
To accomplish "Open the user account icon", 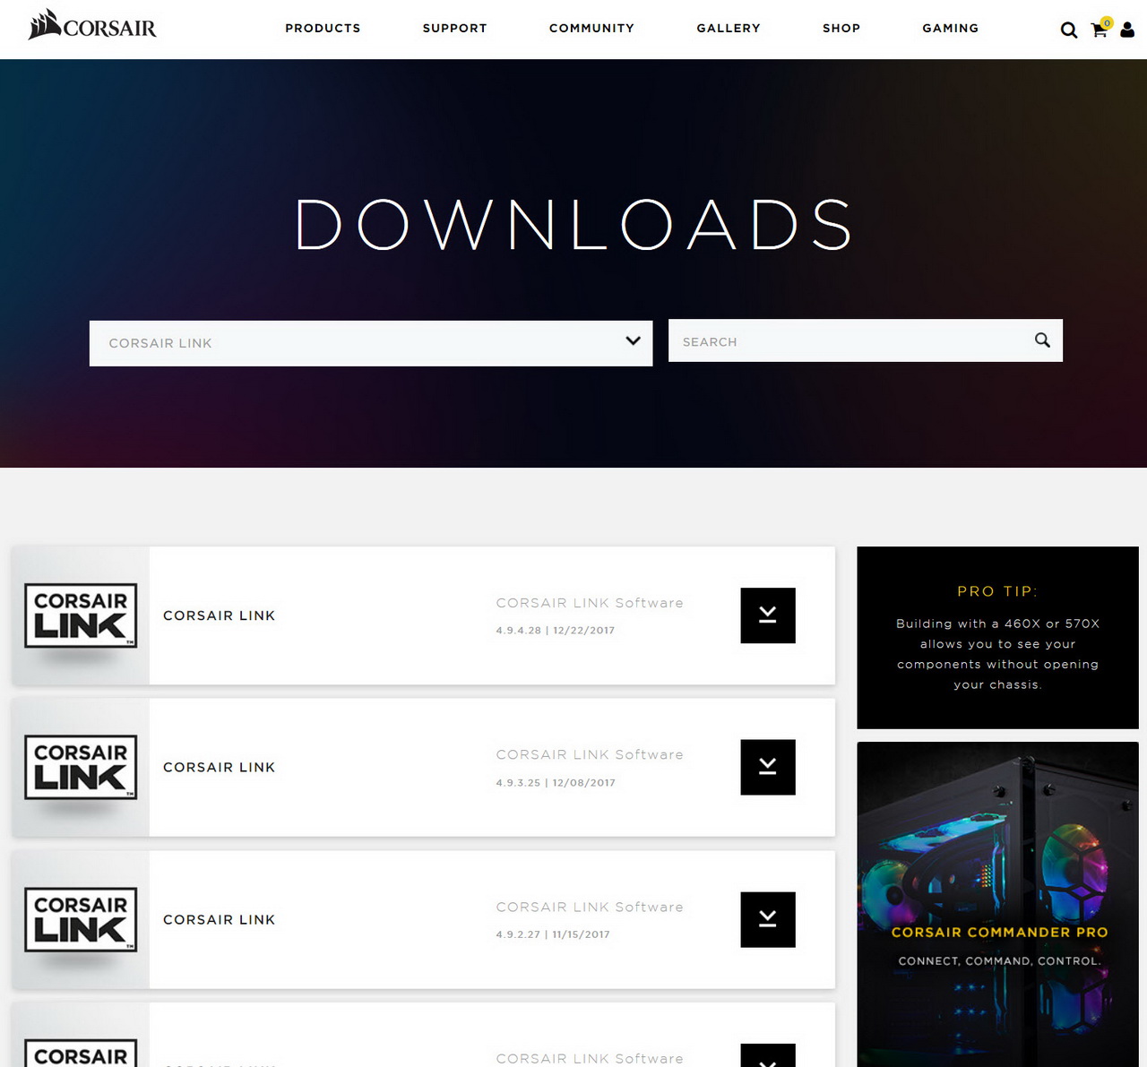I will (x=1127, y=30).
